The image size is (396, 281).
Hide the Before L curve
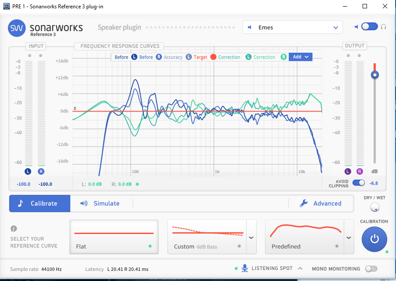pos(134,57)
